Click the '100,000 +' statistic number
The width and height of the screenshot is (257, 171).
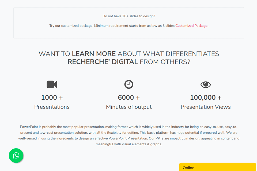206,98
